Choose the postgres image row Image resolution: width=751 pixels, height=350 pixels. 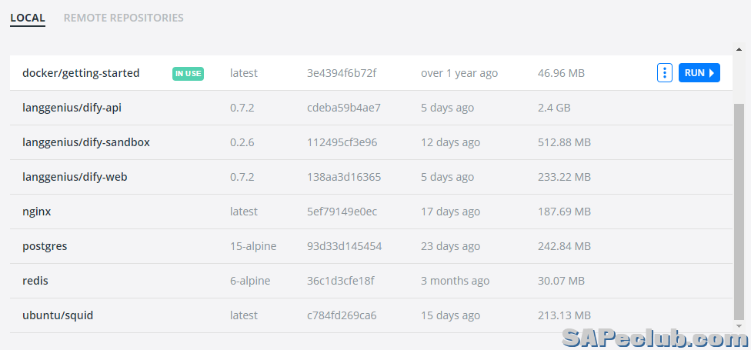tap(45, 246)
